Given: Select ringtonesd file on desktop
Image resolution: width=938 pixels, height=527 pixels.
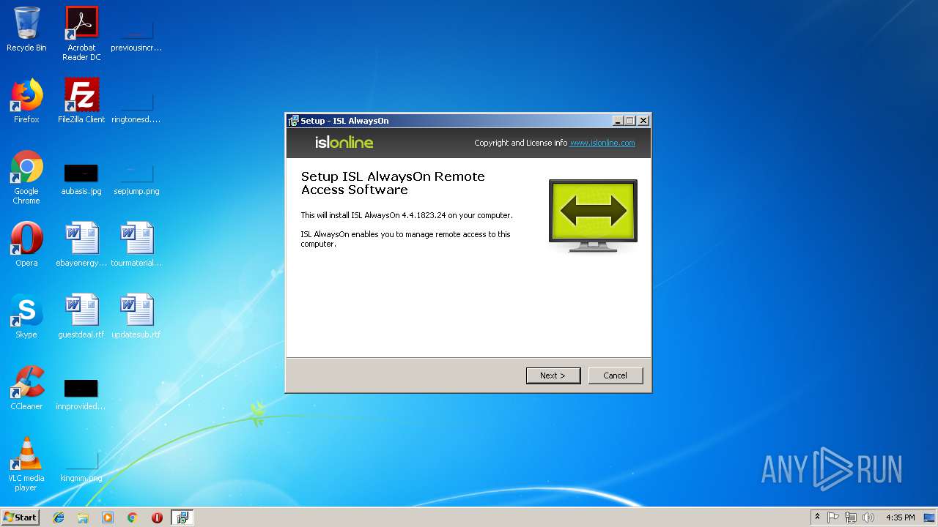Looking at the screenshot, I should pyautogui.click(x=136, y=106).
